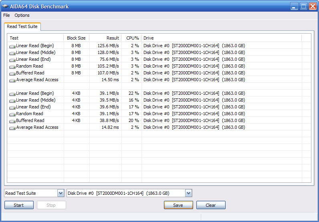This screenshot has height=222, width=319.
Task: Close the AIDA64 Disk Benchmark window
Action: [313, 6]
